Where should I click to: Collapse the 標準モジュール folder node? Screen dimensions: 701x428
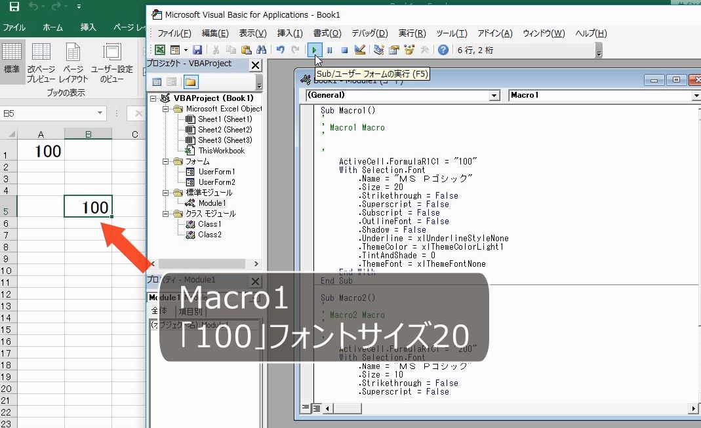pyautogui.click(x=165, y=193)
